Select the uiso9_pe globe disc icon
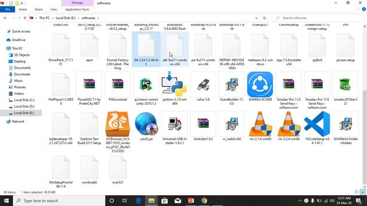This screenshot has width=367, height=206. tap(146, 124)
